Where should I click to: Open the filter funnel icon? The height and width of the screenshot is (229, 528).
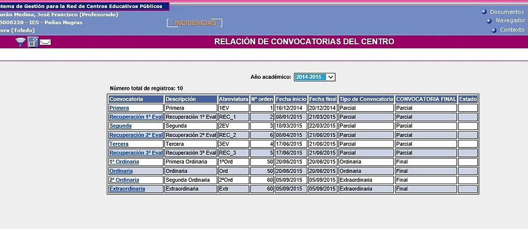(20, 42)
